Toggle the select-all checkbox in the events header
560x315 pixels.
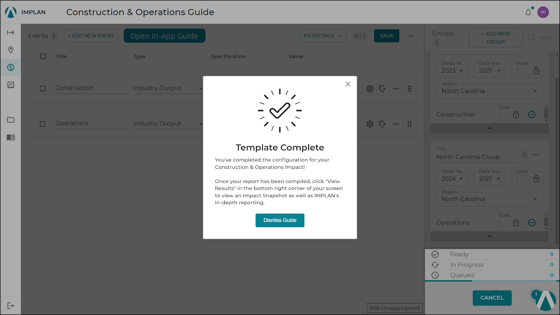[42, 56]
